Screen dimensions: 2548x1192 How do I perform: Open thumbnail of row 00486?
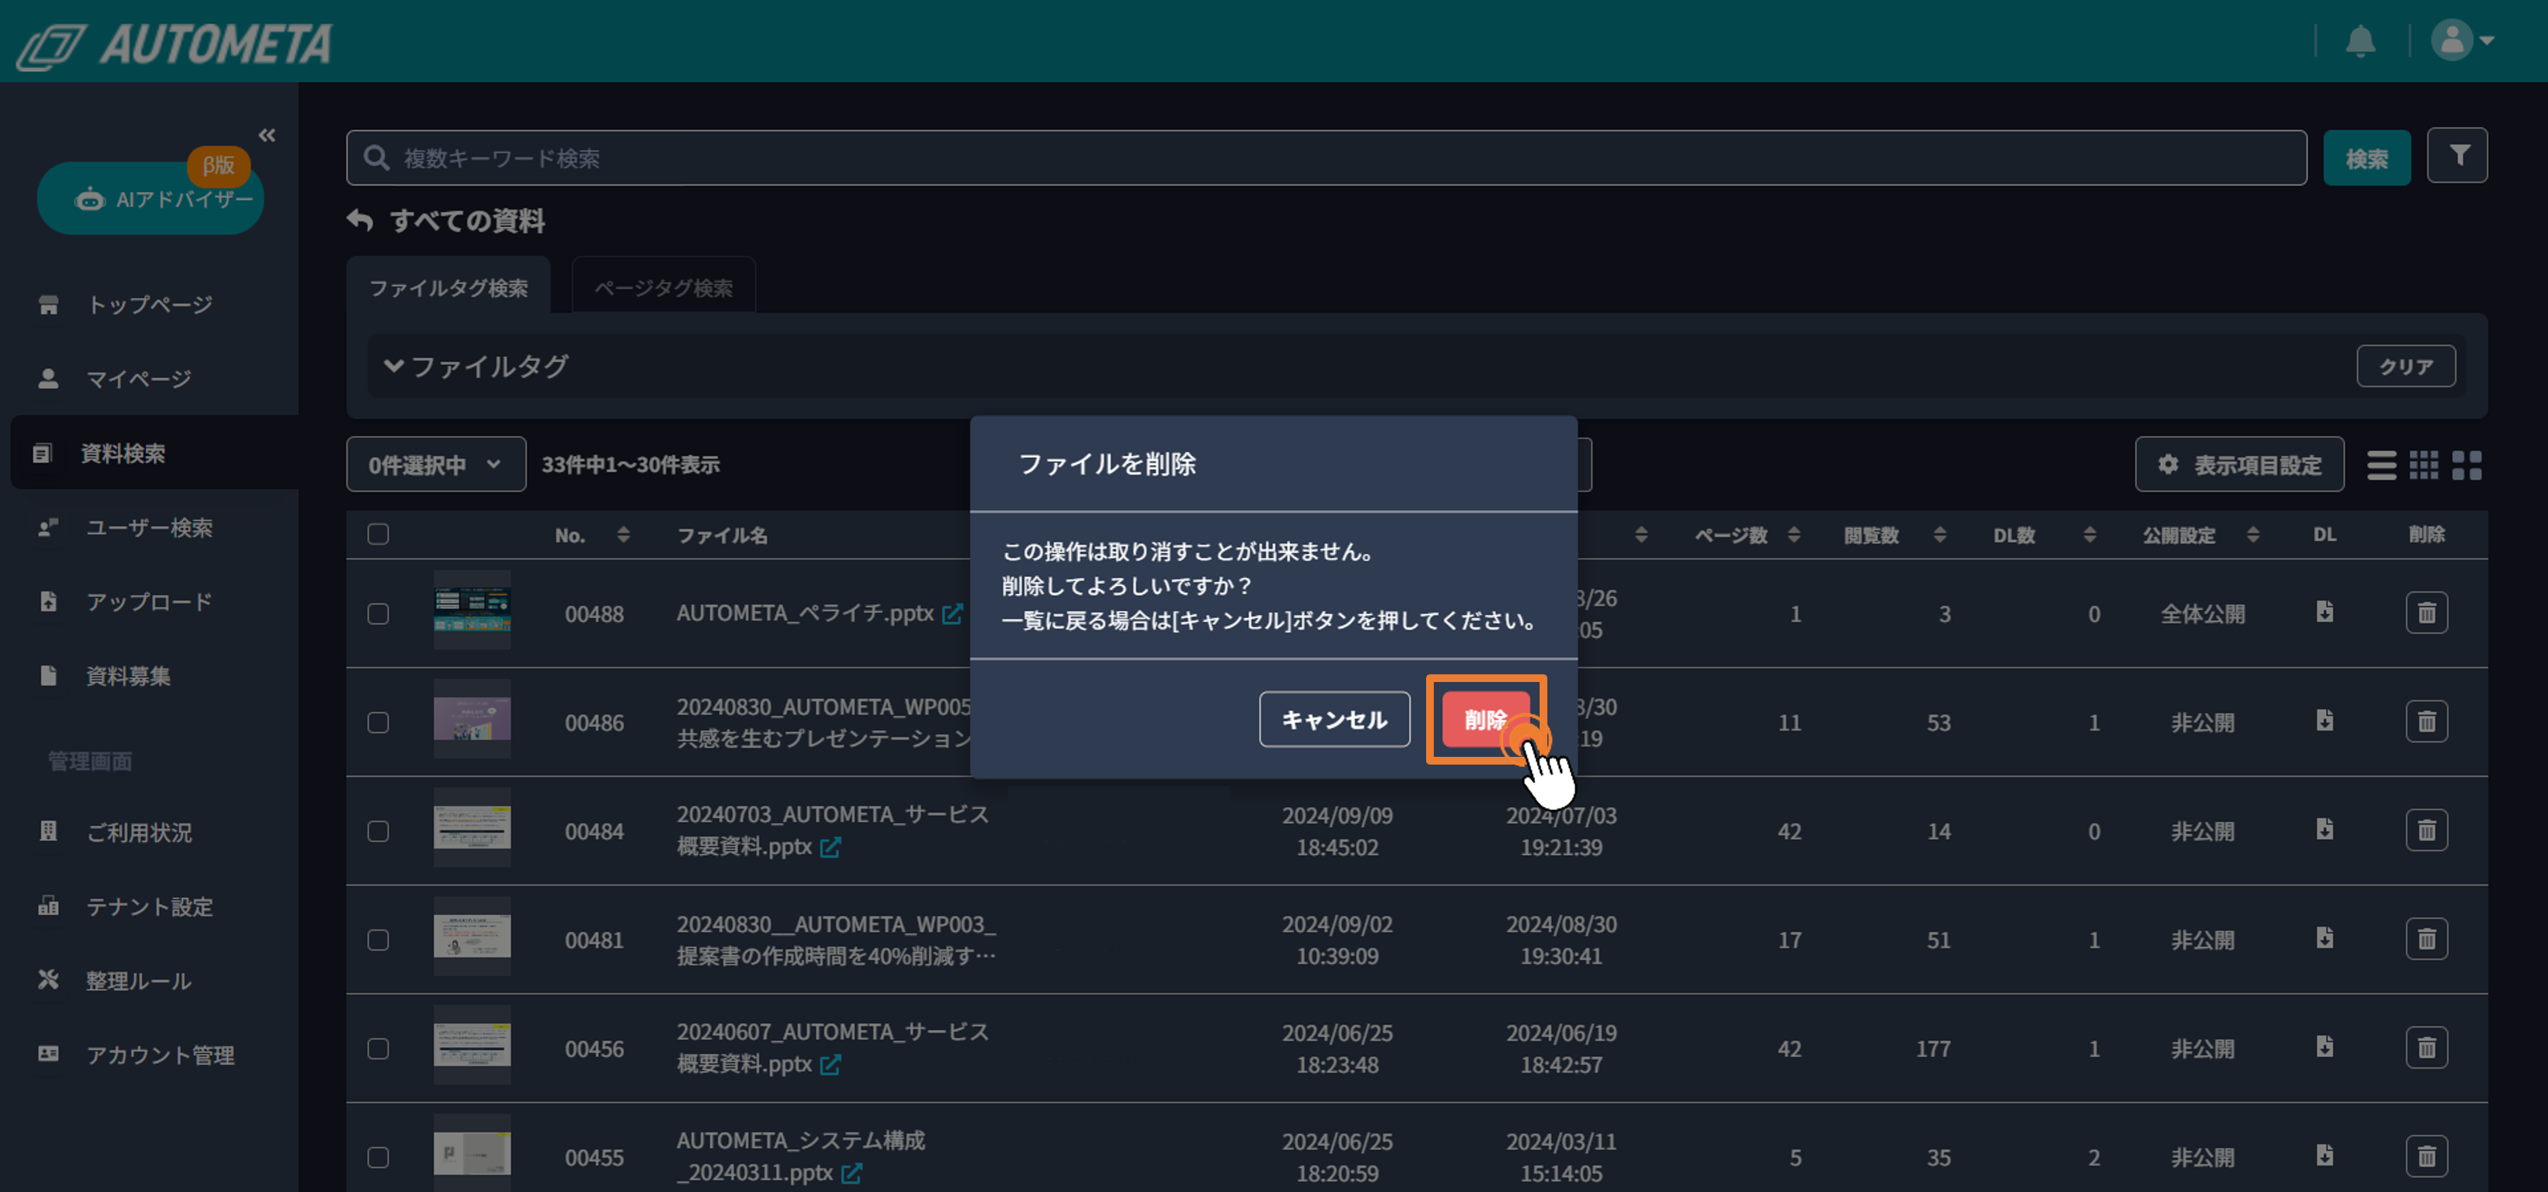point(472,718)
